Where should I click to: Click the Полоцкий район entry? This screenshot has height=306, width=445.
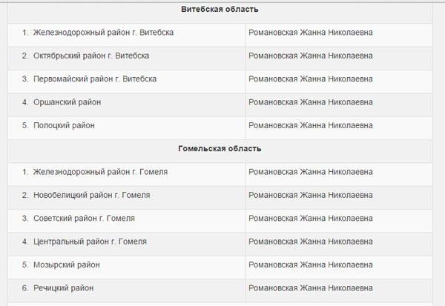click(x=64, y=125)
